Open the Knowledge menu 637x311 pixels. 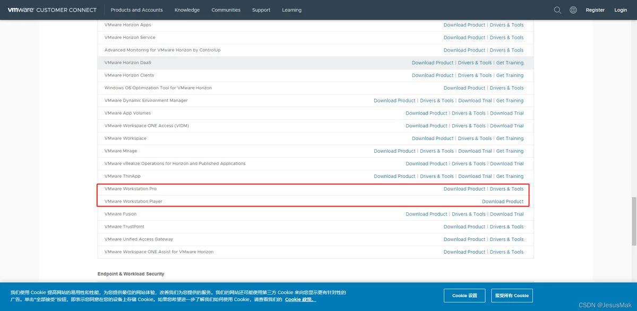tap(187, 10)
